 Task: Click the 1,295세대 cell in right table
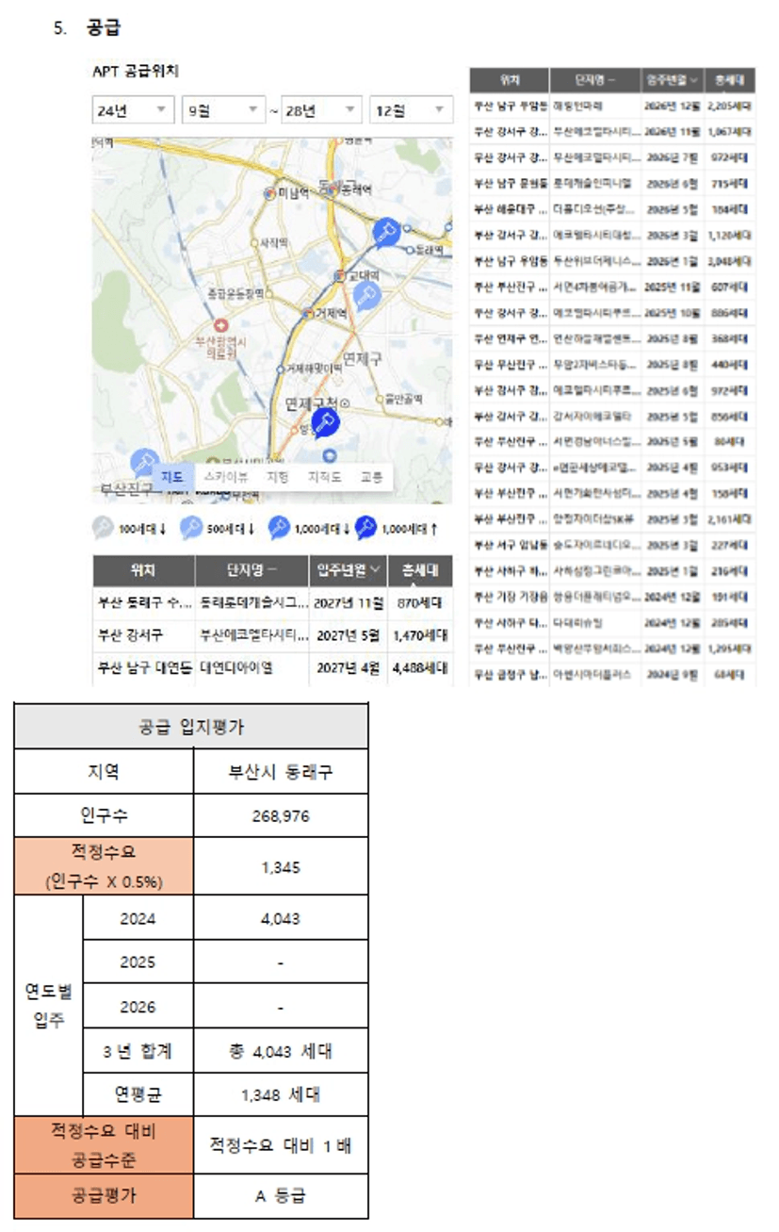point(730,648)
